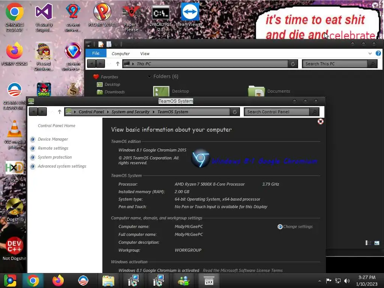The width and height of the screenshot is (384, 288).
Task: Open the Documents folder in This PC
Action: [x=269, y=91]
